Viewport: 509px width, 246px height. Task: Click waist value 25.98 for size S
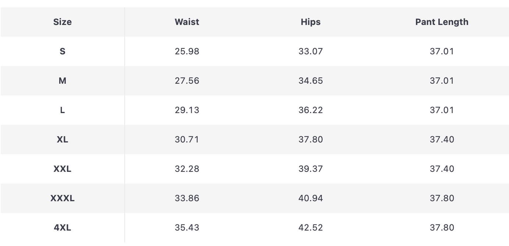pos(187,51)
